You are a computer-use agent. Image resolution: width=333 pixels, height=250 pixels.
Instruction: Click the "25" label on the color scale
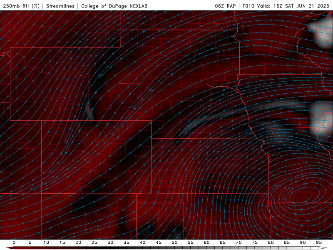click(94, 242)
